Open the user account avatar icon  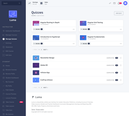125,3
